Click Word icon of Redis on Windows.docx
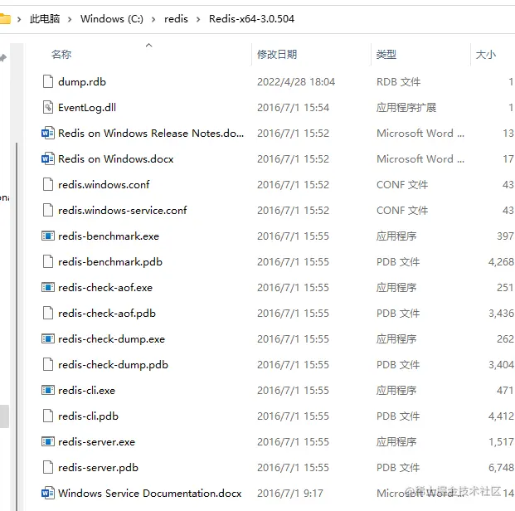Image resolution: width=515 pixels, height=511 pixels. [48, 158]
